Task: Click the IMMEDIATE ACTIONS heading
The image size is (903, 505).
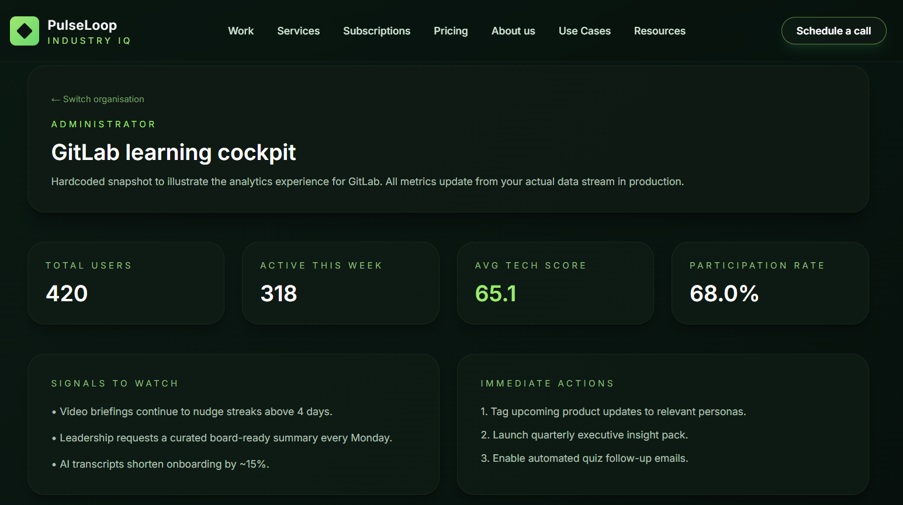Action: 547,384
